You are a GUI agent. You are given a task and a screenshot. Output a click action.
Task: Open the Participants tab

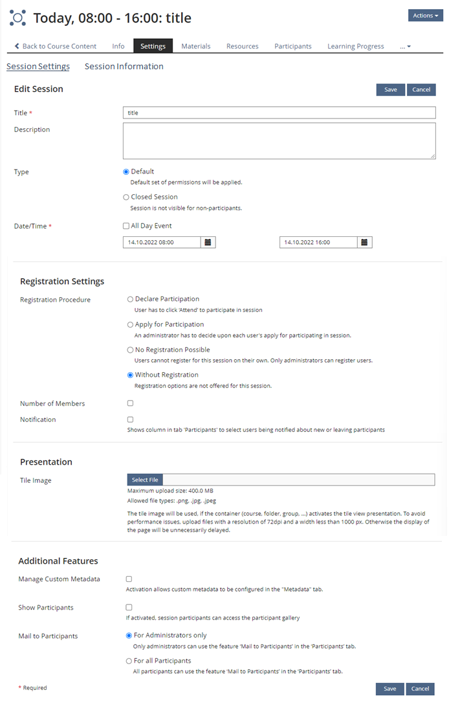(x=292, y=46)
